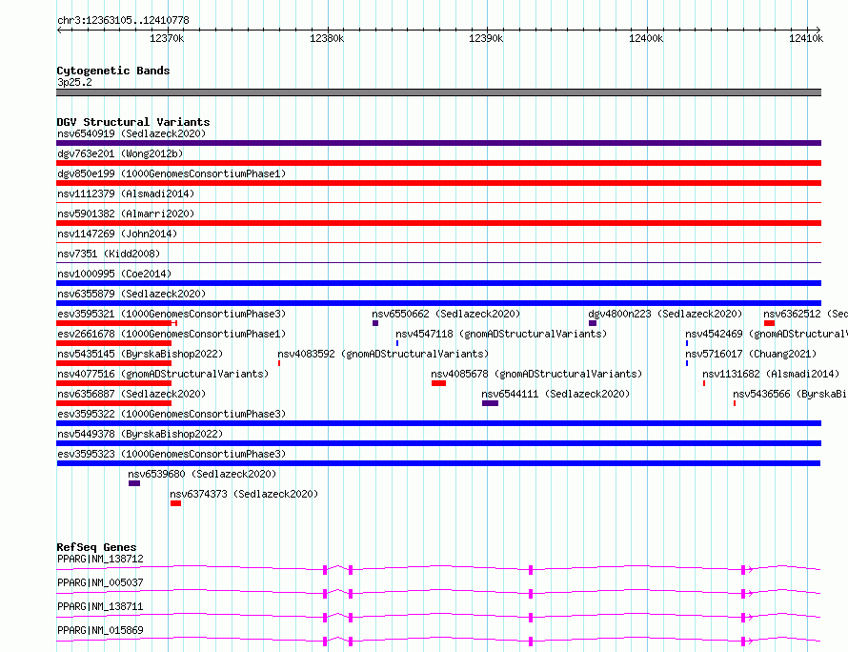Click the dgv850e199 (1000GenomesConsortiumPhase1) label
Screen dimensions: 848x652
point(172,173)
